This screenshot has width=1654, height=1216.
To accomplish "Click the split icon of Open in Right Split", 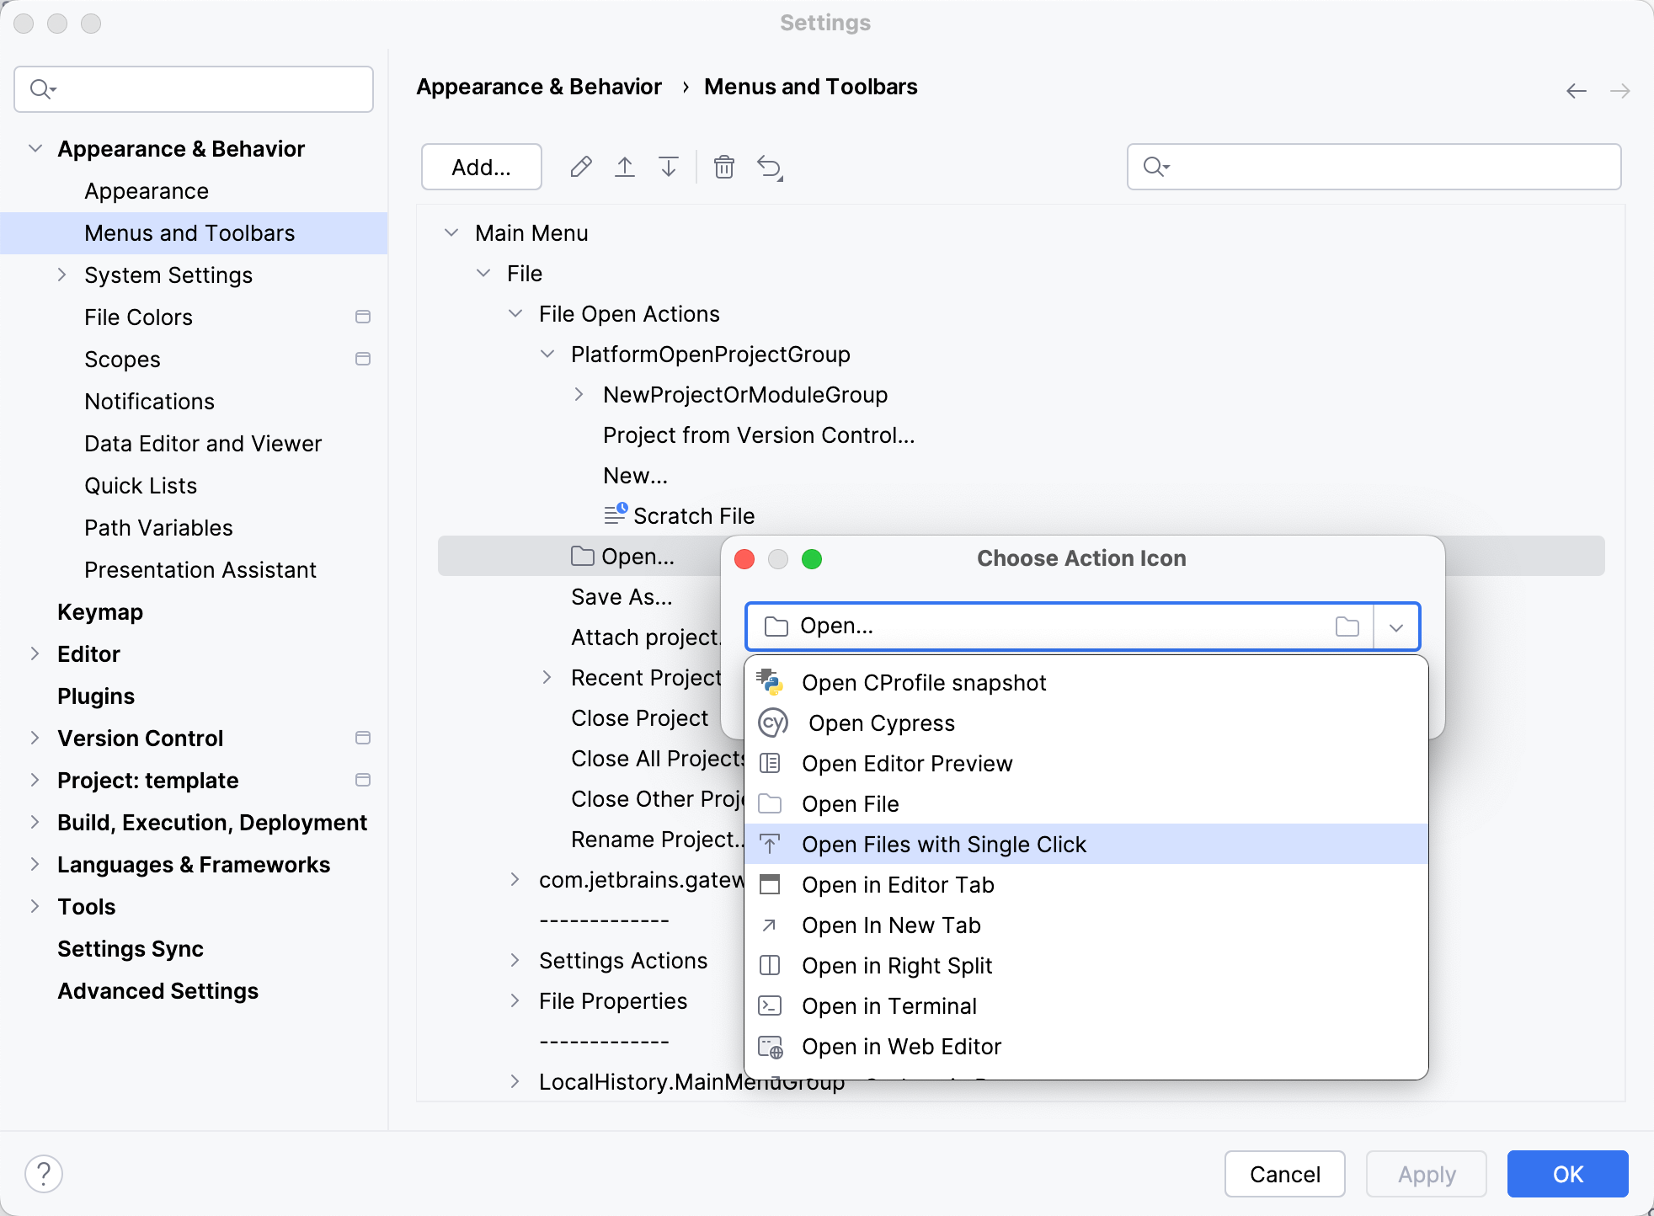I will tap(770, 965).
